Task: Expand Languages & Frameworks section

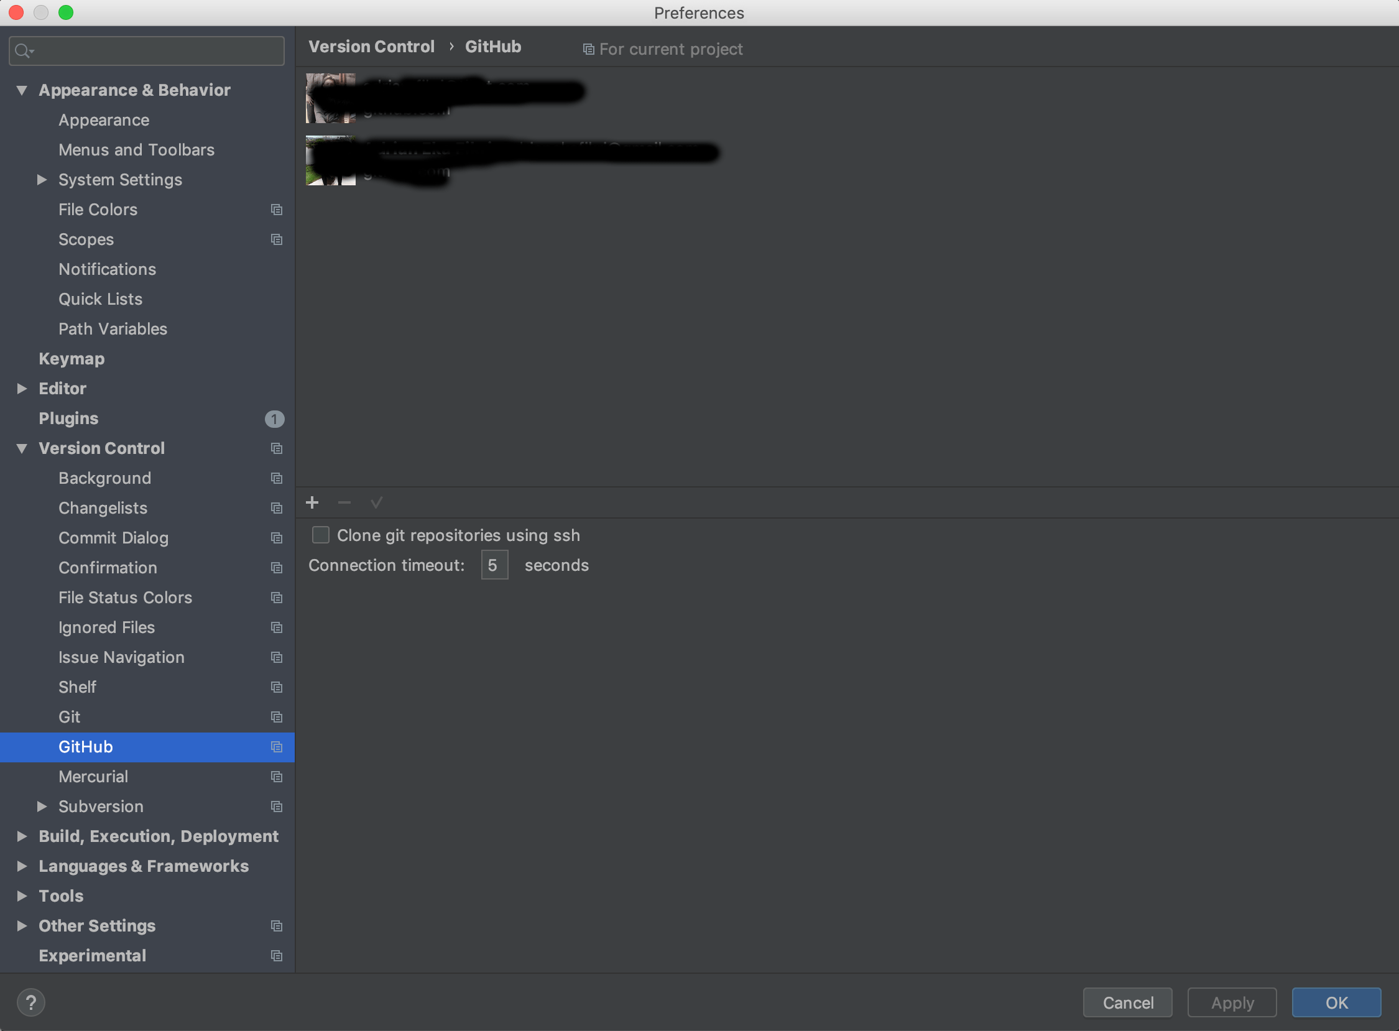Action: [x=22, y=866]
